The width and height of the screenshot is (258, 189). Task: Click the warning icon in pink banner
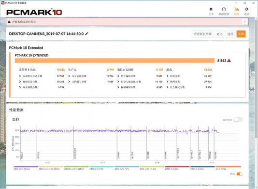coord(9,22)
